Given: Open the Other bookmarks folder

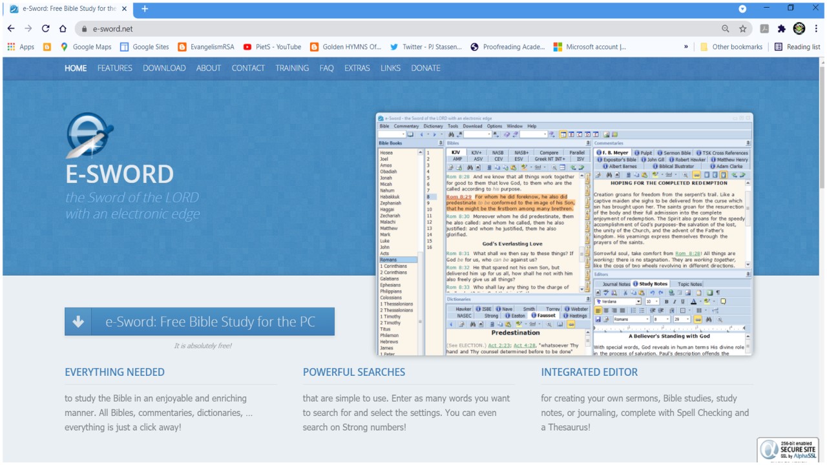Looking at the screenshot, I should pos(731,46).
